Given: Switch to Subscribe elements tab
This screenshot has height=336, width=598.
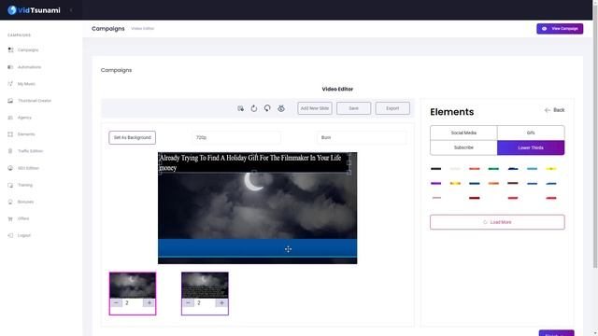Looking at the screenshot, I should 463,147.
